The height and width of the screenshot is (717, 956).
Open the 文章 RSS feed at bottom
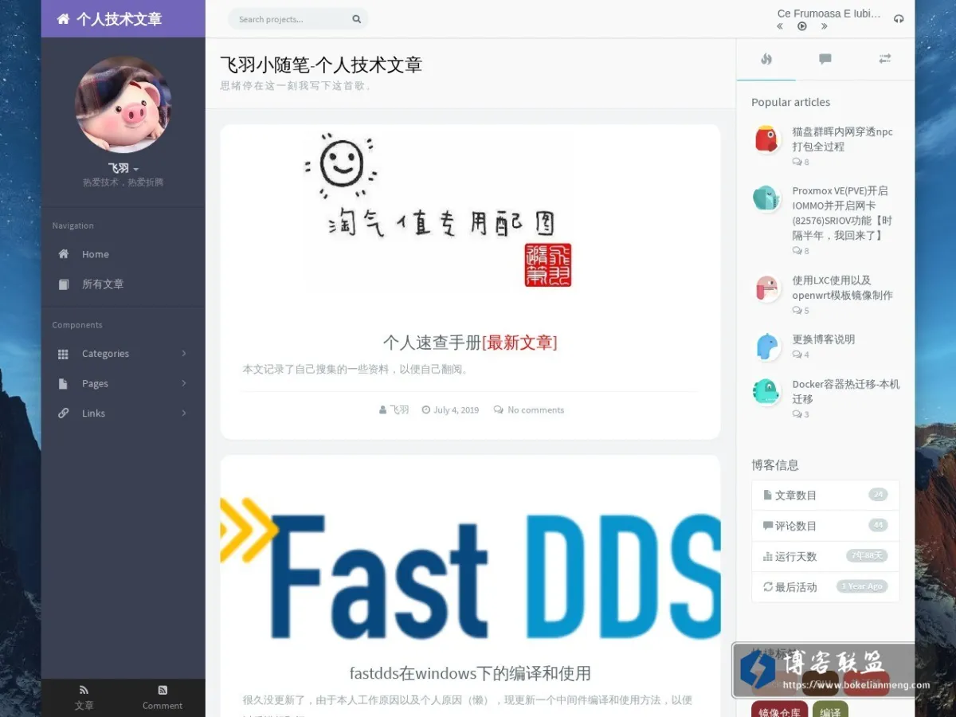84,697
